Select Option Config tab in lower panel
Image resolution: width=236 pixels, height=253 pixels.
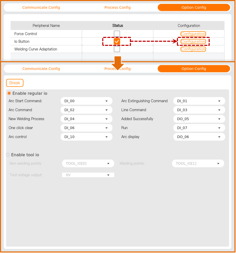(194, 69)
